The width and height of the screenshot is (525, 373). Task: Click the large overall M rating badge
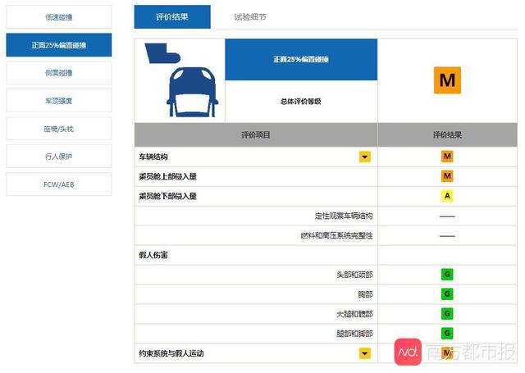pyautogui.click(x=447, y=80)
